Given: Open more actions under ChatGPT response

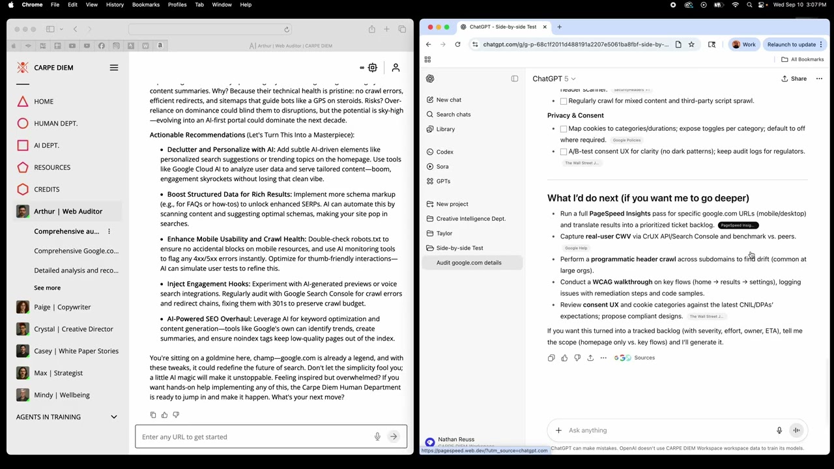Looking at the screenshot, I should point(603,358).
